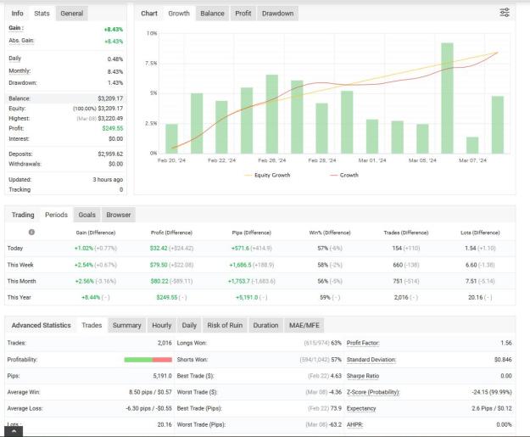The height and width of the screenshot is (437, 530).
Task: Open the chart settings sliders icon
Action: click(505, 13)
